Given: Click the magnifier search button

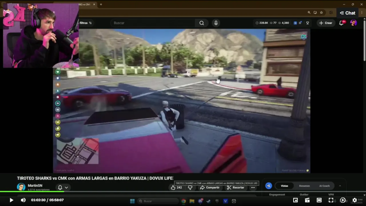Looking at the screenshot, I should (x=202, y=23).
